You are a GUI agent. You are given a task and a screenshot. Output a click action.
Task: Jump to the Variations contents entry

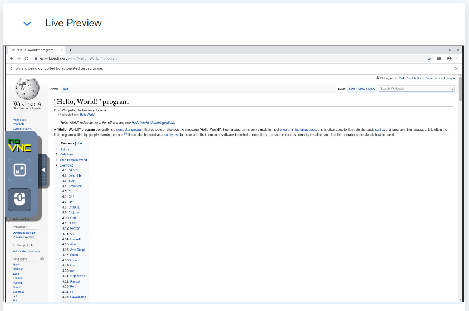66,155
